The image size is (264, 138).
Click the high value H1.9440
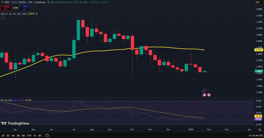(x=65, y=2)
